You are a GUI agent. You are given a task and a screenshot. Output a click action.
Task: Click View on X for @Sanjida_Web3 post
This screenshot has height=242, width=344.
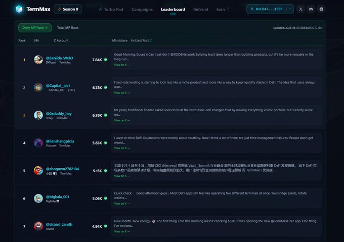pos(122,65)
